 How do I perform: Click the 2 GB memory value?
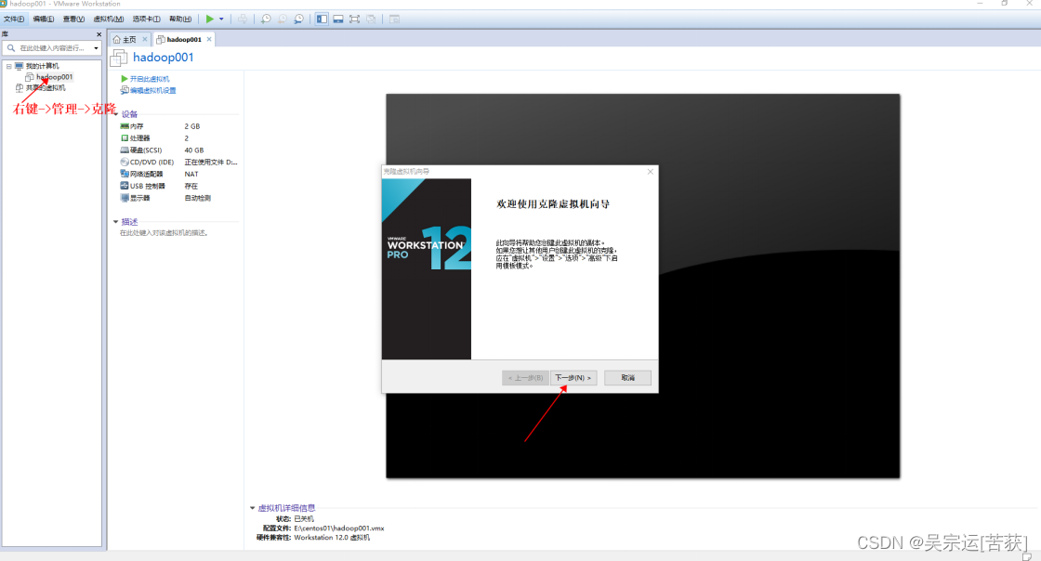click(191, 126)
